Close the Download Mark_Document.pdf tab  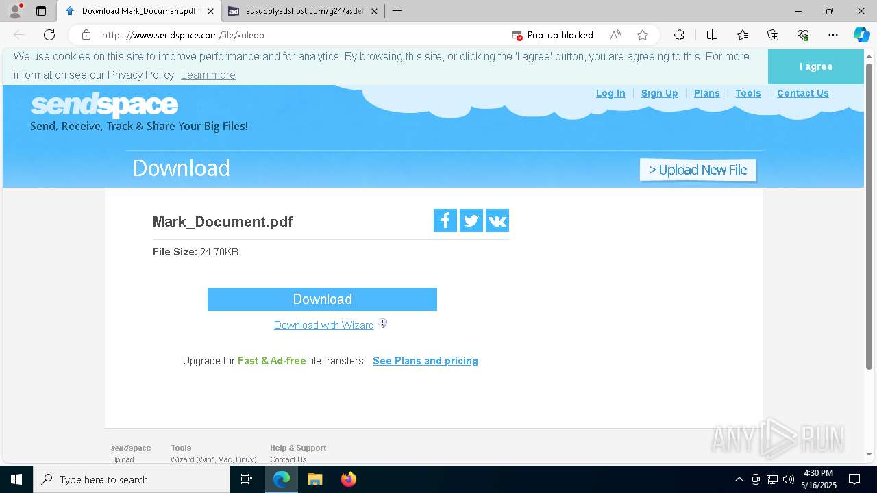[x=210, y=11]
